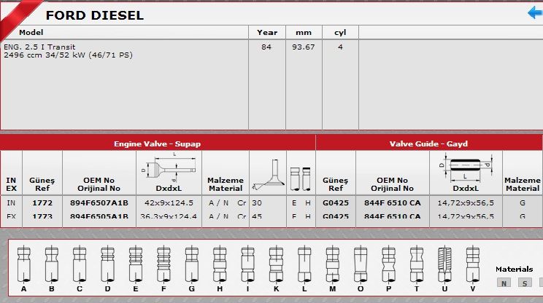Click the valve guide DxdxL diagram
Image resolution: width=543 pixels, height=303 pixels.
point(464,166)
